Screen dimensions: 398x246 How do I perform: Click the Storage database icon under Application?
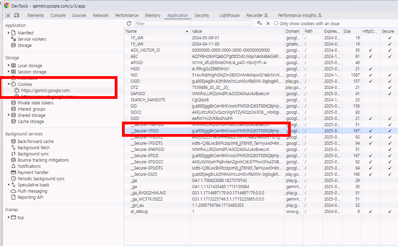13,45
